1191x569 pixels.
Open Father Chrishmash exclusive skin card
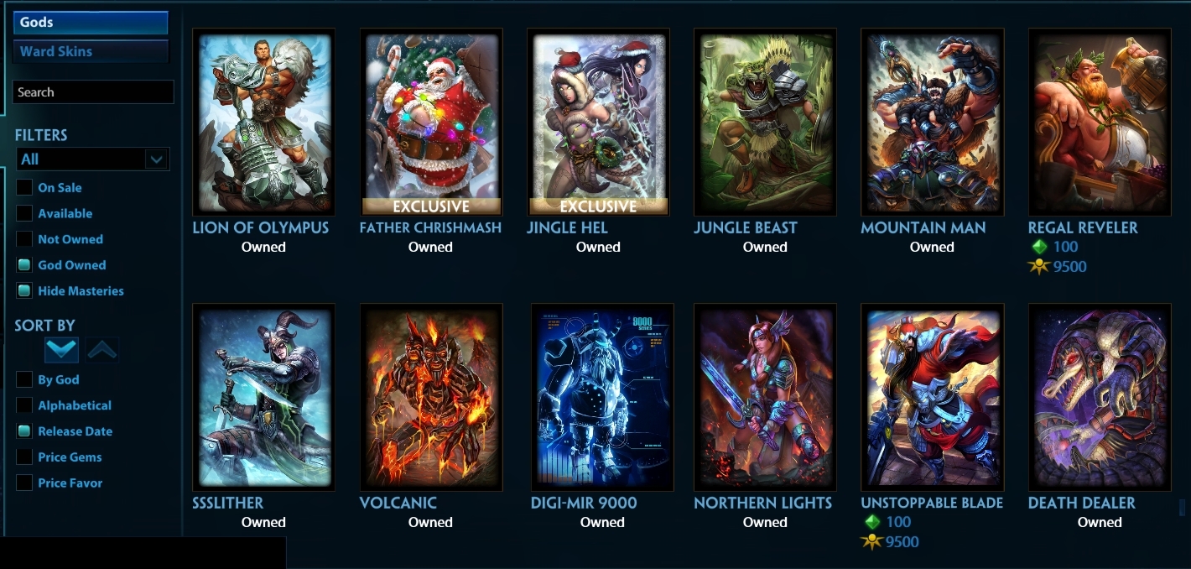pos(431,123)
